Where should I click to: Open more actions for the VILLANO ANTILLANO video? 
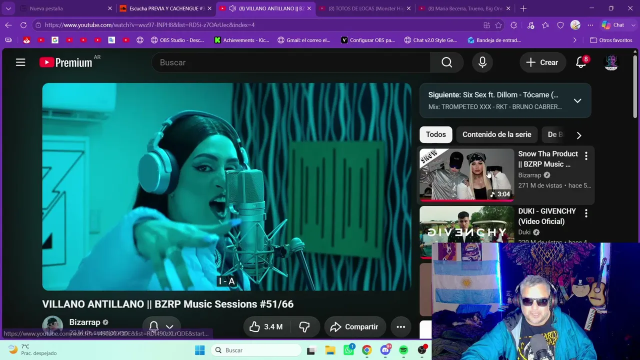tap(401, 327)
